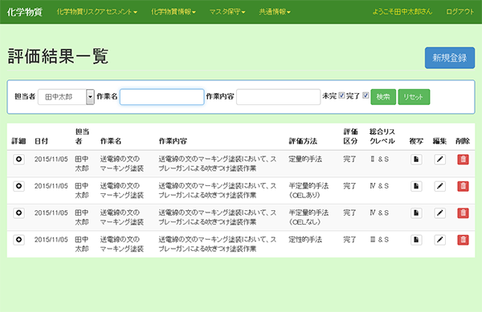Viewport: 482px width, 312px height.
Task: Click ログアウト link
Action: (x=460, y=12)
